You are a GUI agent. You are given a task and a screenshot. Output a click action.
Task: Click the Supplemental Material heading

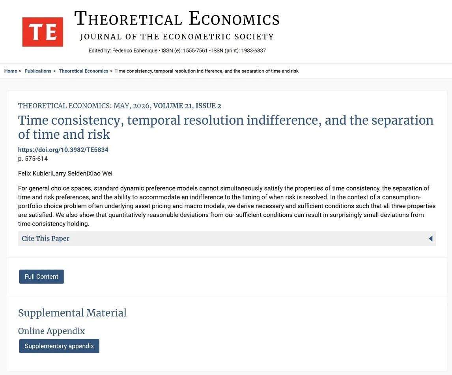click(x=72, y=313)
